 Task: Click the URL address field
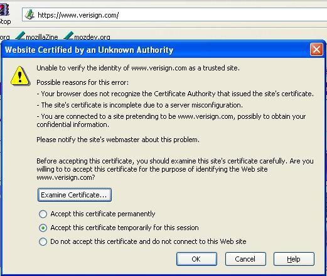click(x=174, y=14)
